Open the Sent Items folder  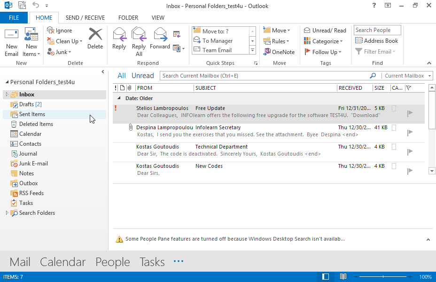click(54, 114)
